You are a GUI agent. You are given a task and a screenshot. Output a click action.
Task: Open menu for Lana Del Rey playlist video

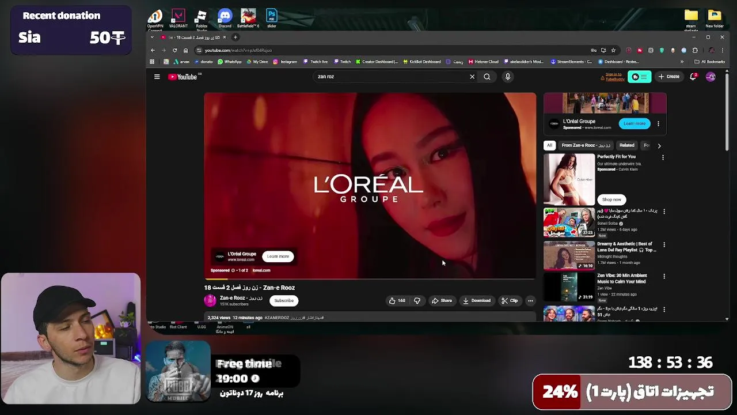coord(664,244)
